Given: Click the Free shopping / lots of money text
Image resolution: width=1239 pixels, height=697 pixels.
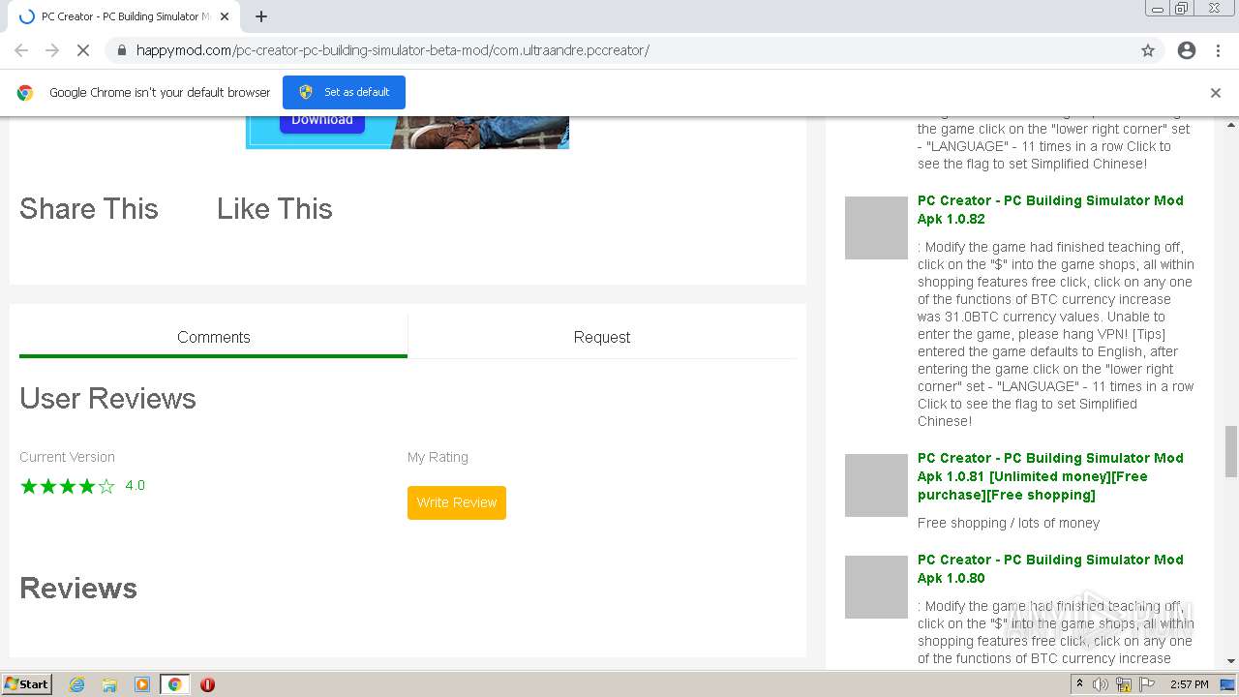Looking at the screenshot, I should click(1009, 523).
